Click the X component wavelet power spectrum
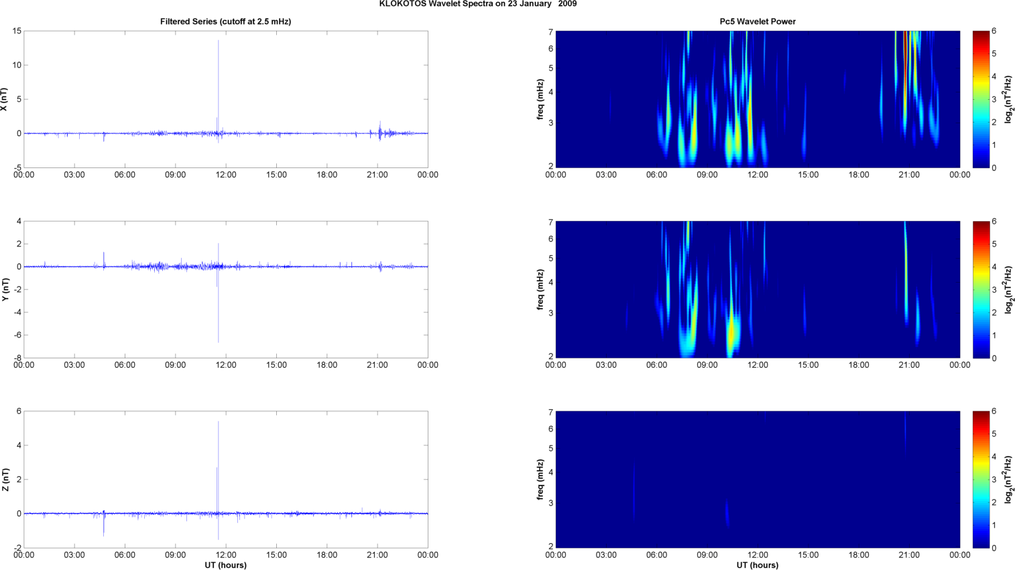Viewport: 1015px width, 570px height. click(x=758, y=99)
